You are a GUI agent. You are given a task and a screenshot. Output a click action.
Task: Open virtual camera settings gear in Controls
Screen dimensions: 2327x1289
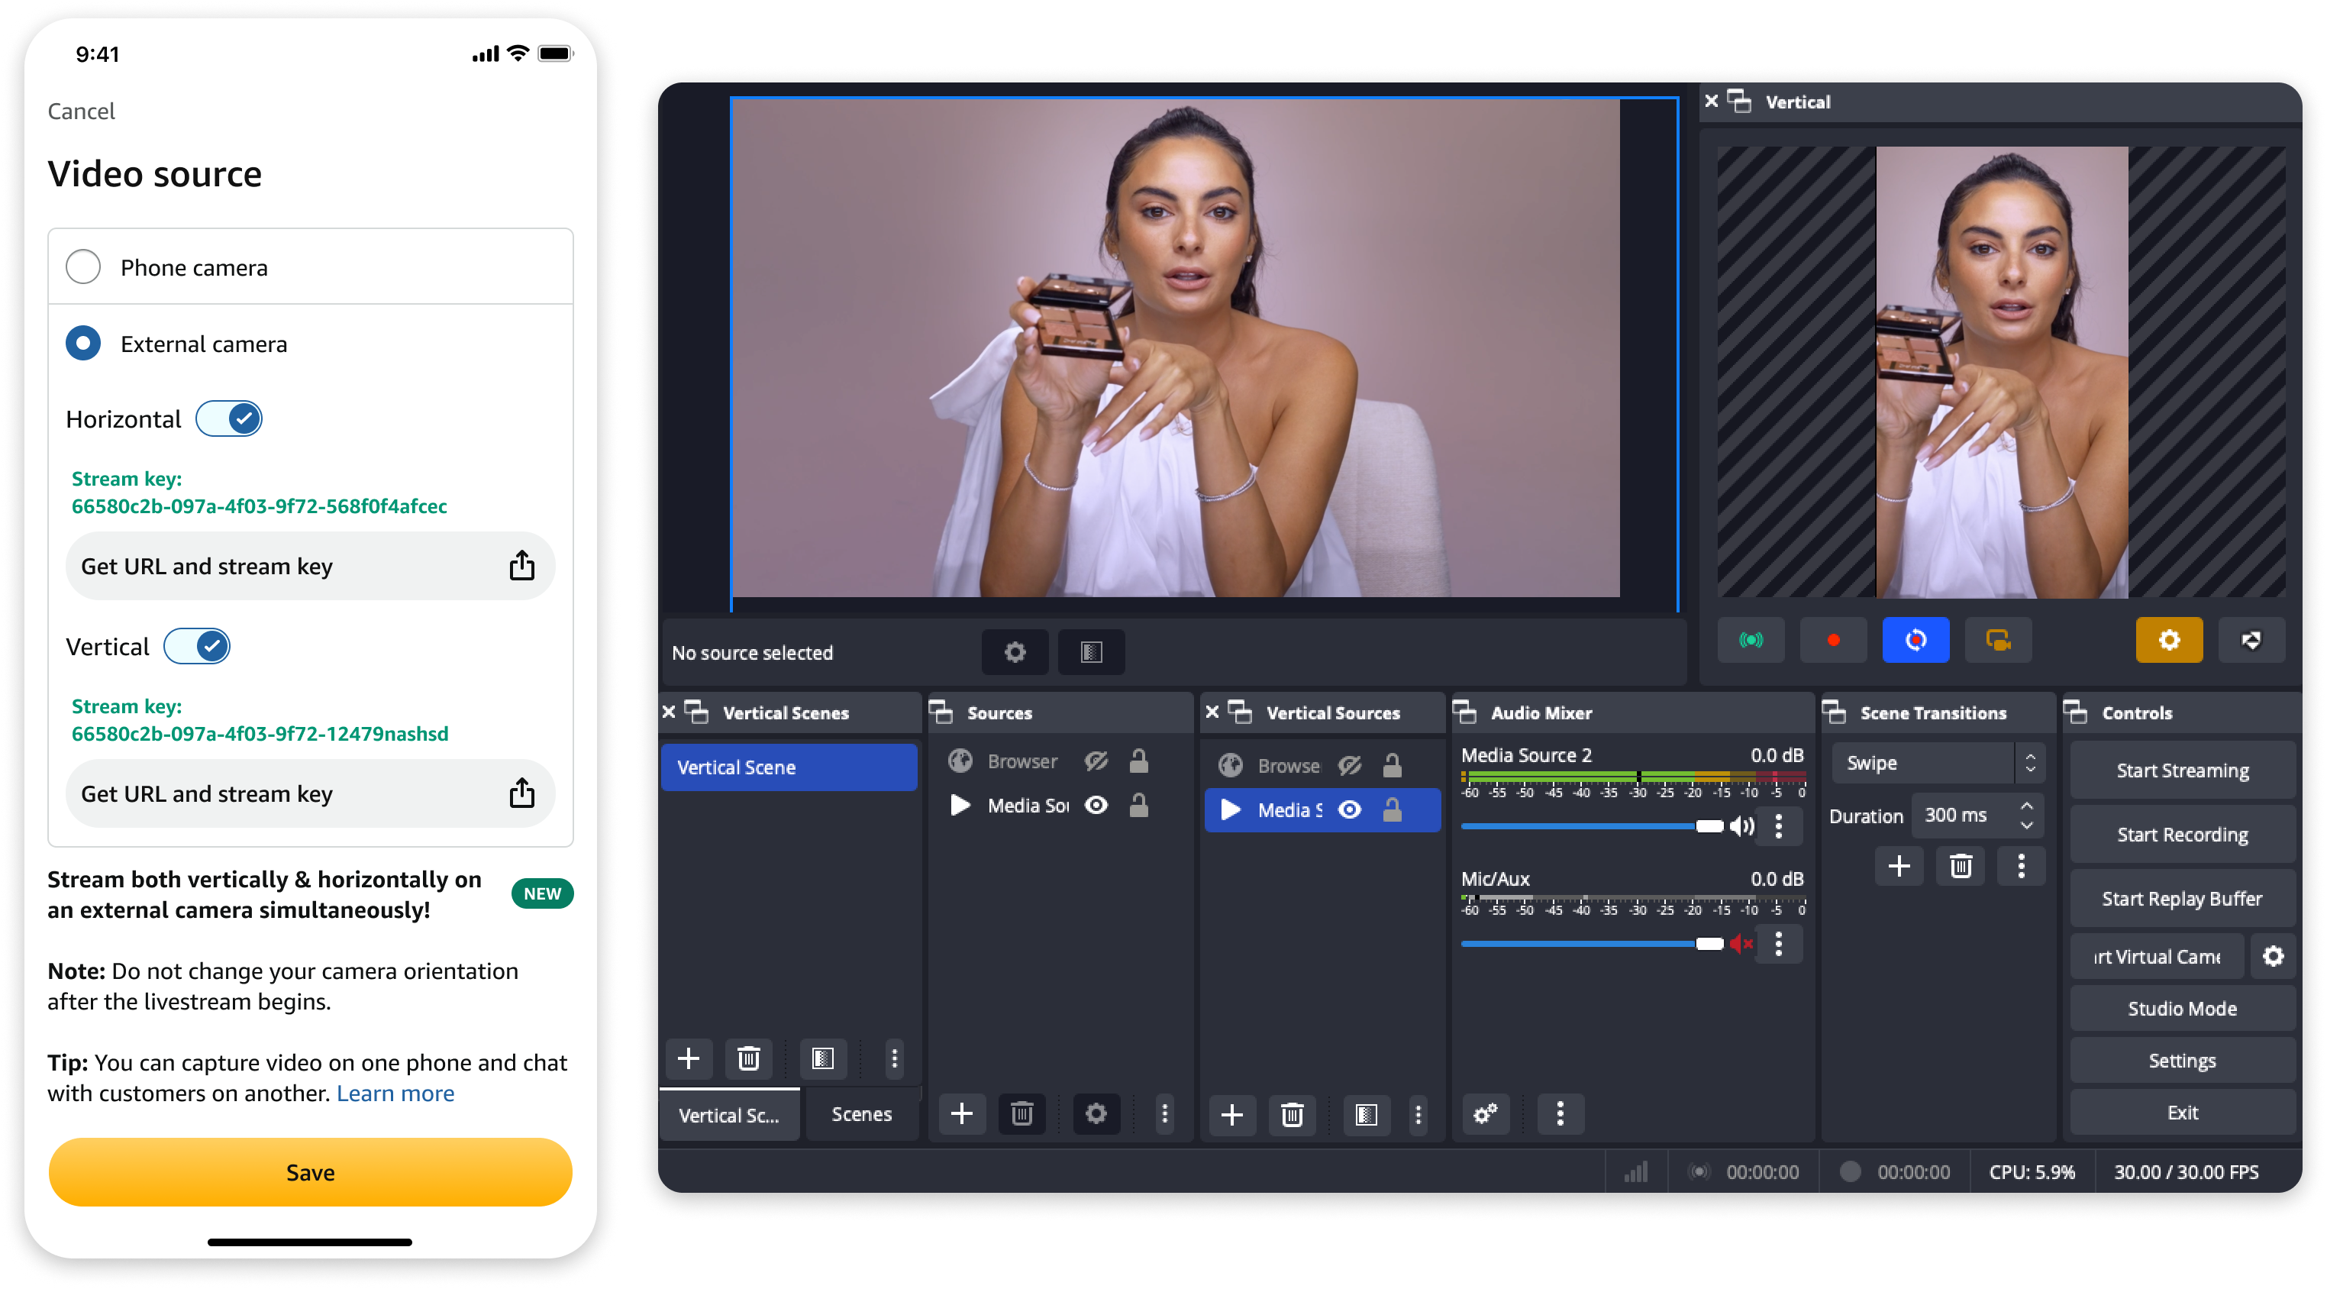click(x=2273, y=956)
